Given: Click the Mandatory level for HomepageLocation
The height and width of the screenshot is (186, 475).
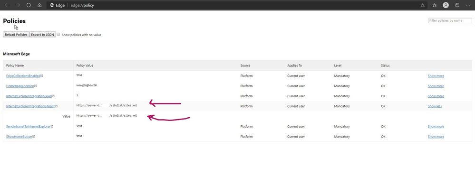Looking at the screenshot, I should [342, 86].
